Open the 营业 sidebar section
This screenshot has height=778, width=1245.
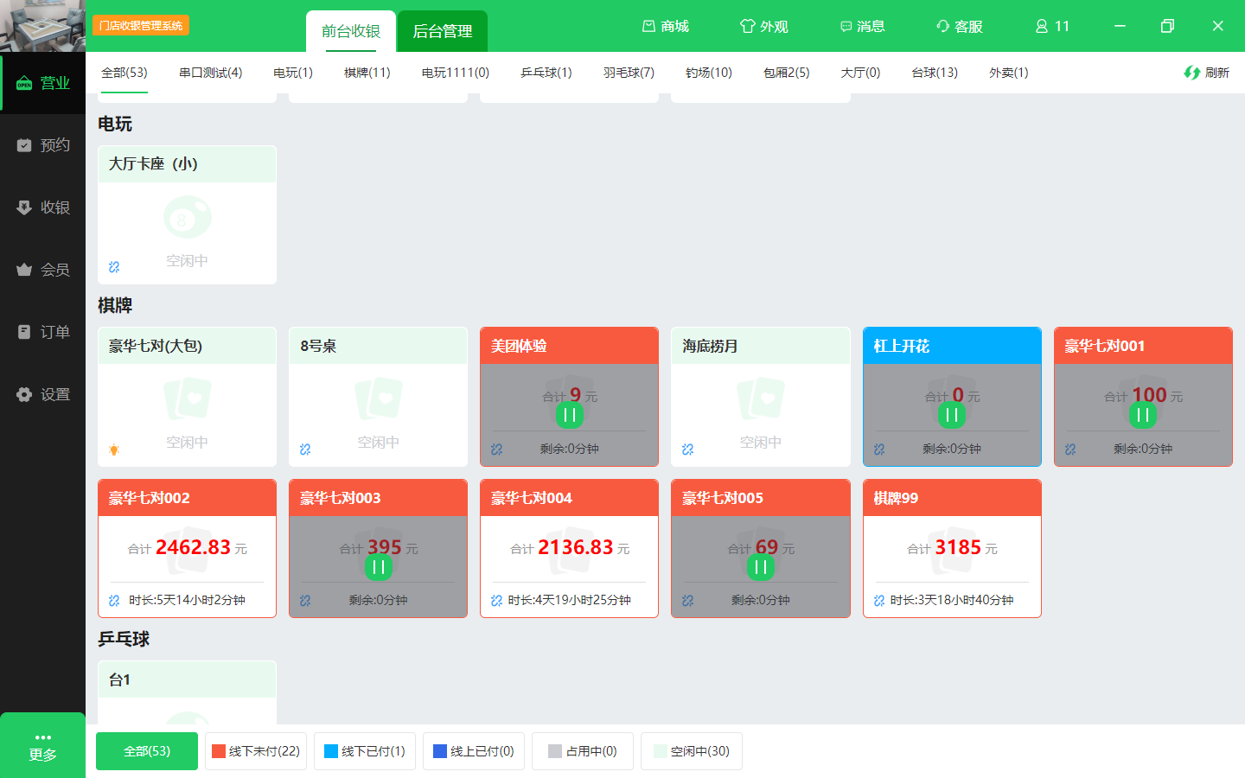pos(42,83)
